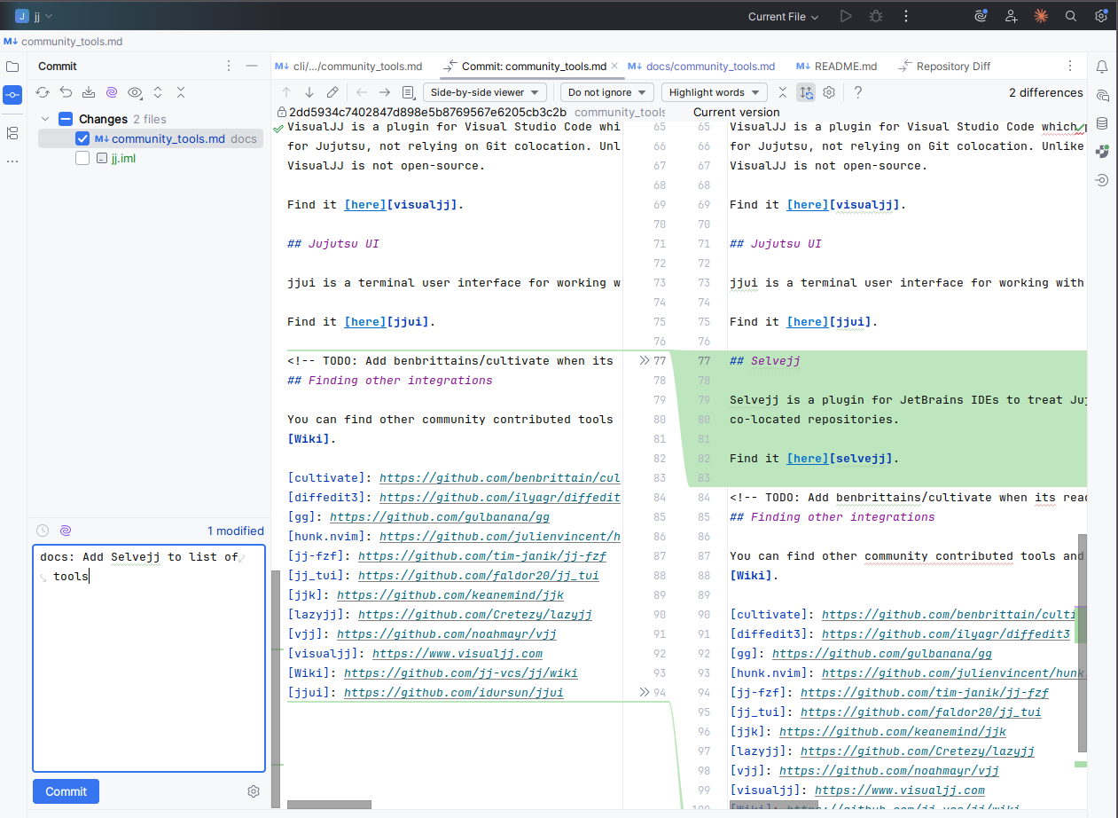This screenshot has width=1118, height=818.
Task: Click the Jump to Source pencil icon
Action: point(332,92)
